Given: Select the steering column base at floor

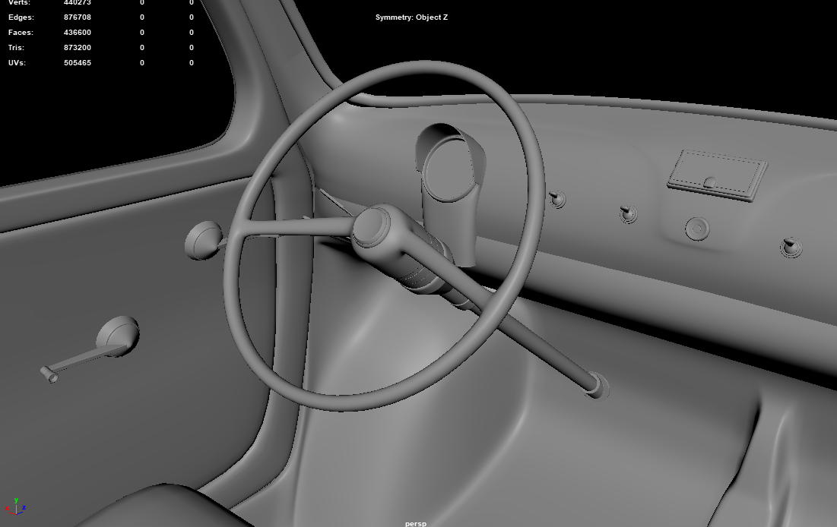Looking at the screenshot, I should click(x=597, y=387).
